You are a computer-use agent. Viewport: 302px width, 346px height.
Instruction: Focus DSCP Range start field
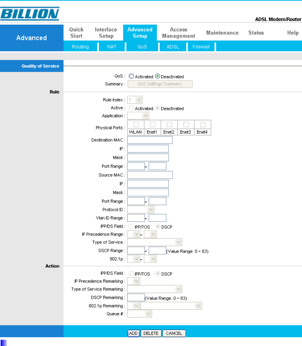click(x=136, y=250)
